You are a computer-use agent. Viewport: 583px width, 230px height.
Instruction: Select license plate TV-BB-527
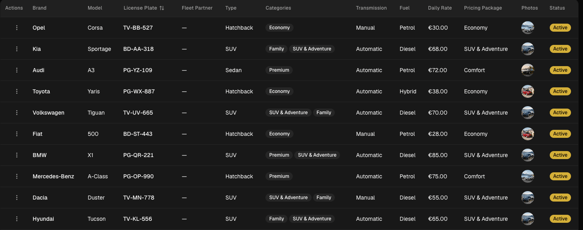(138, 28)
